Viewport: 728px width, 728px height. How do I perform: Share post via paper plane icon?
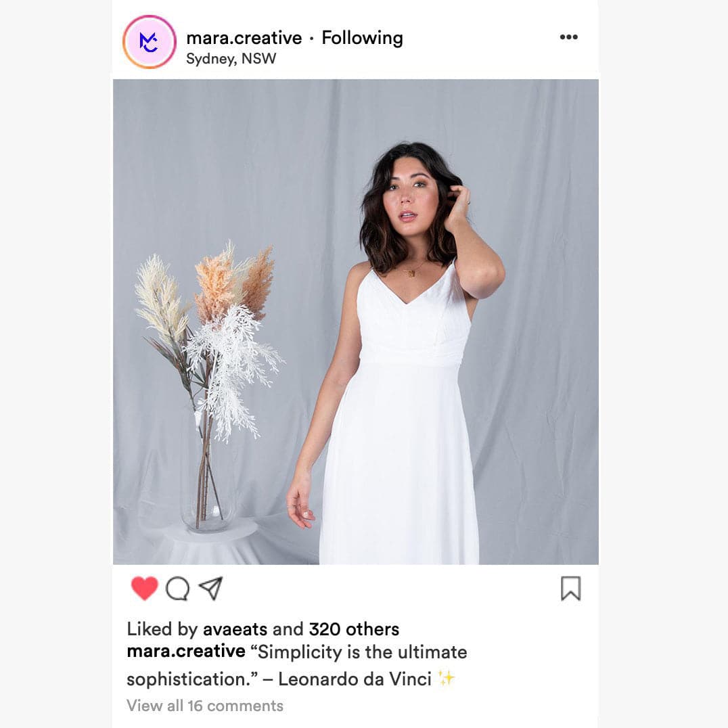tap(211, 588)
